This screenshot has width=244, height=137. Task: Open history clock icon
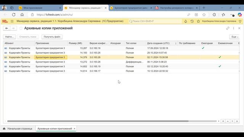click(x=192, y=21)
